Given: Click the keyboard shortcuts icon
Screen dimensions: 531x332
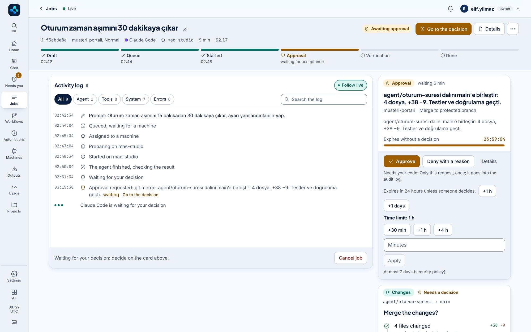Looking at the screenshot, I should pos(14,322).
